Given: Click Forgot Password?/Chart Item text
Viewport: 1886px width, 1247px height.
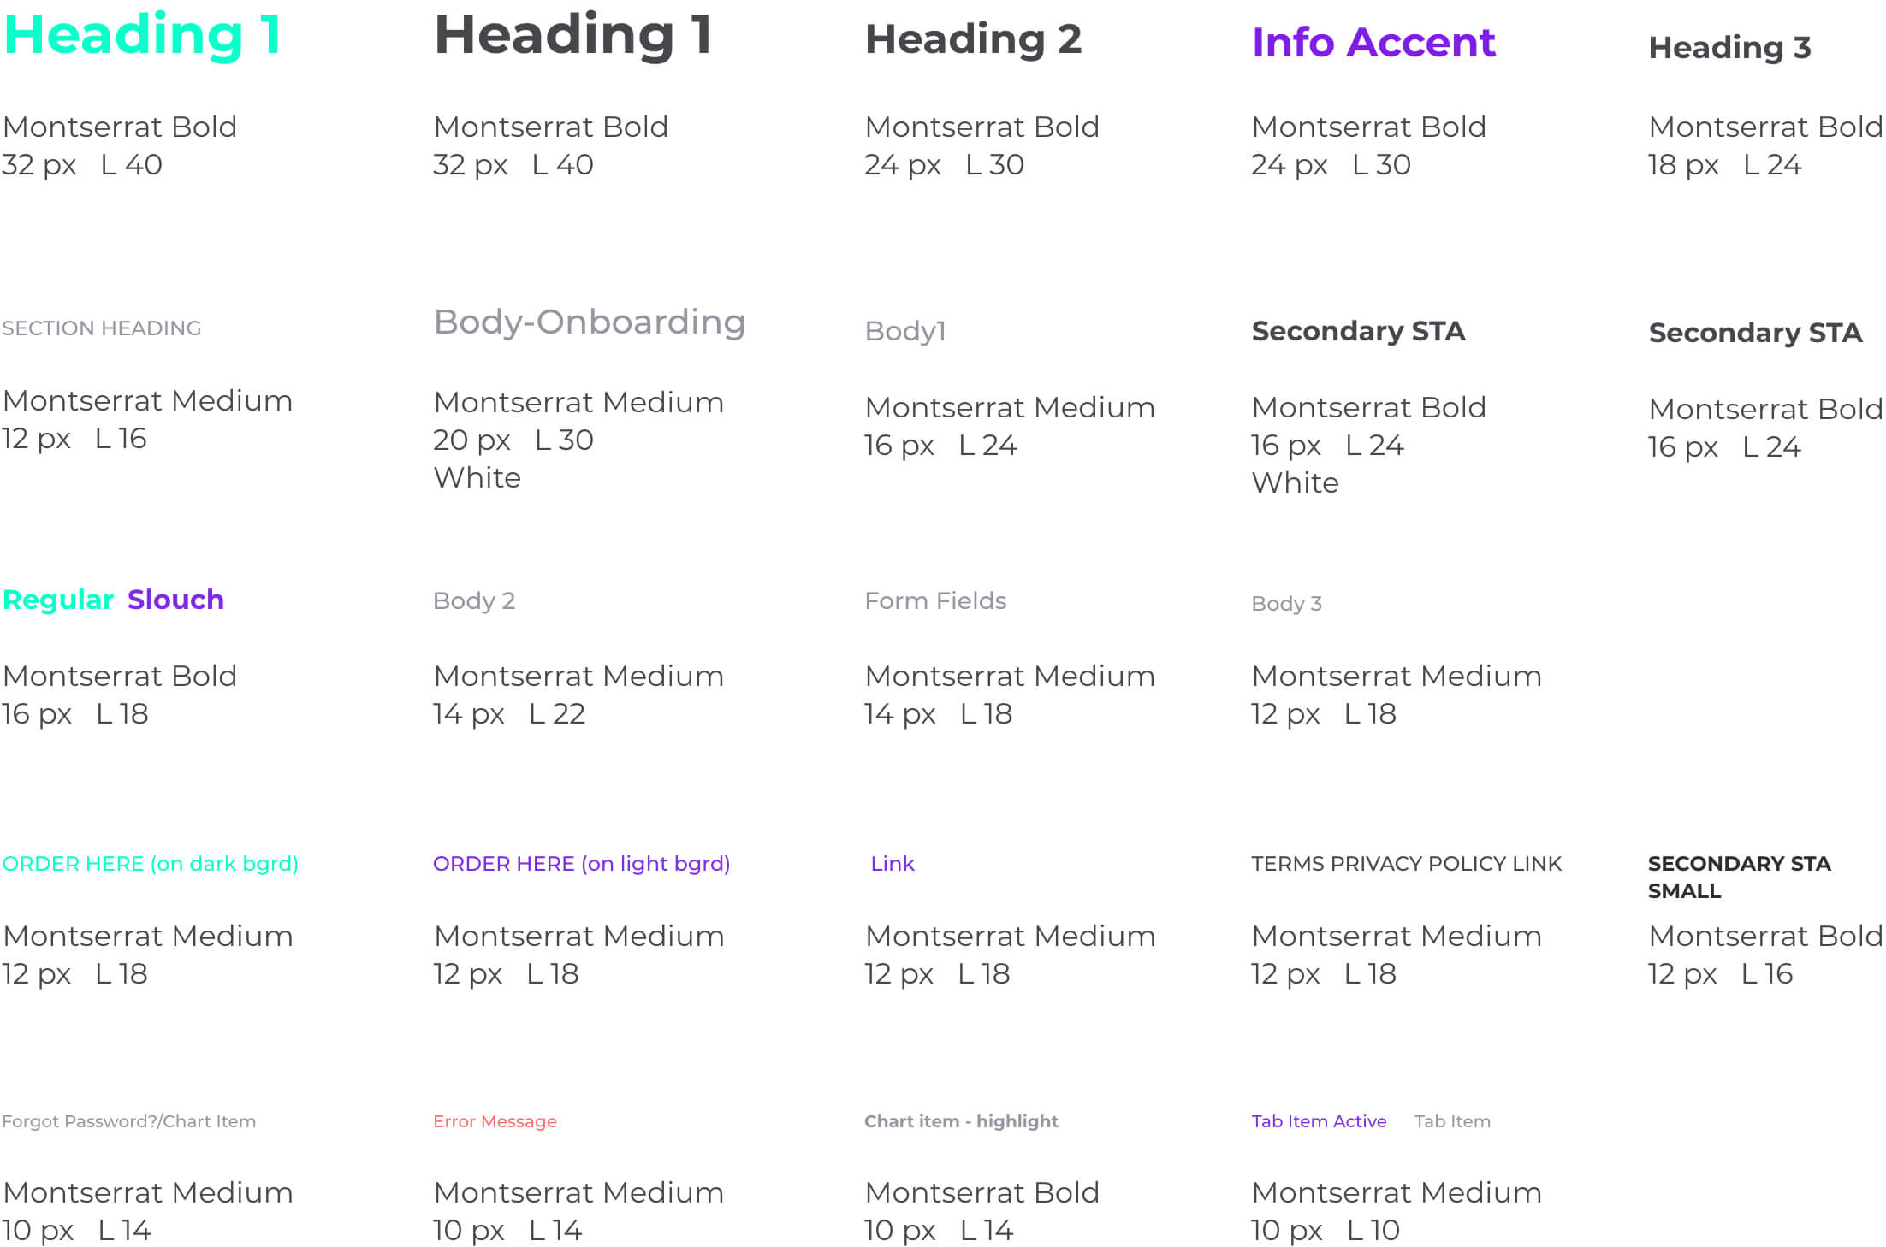Looking at the screenshot, I should point(129,1121).
